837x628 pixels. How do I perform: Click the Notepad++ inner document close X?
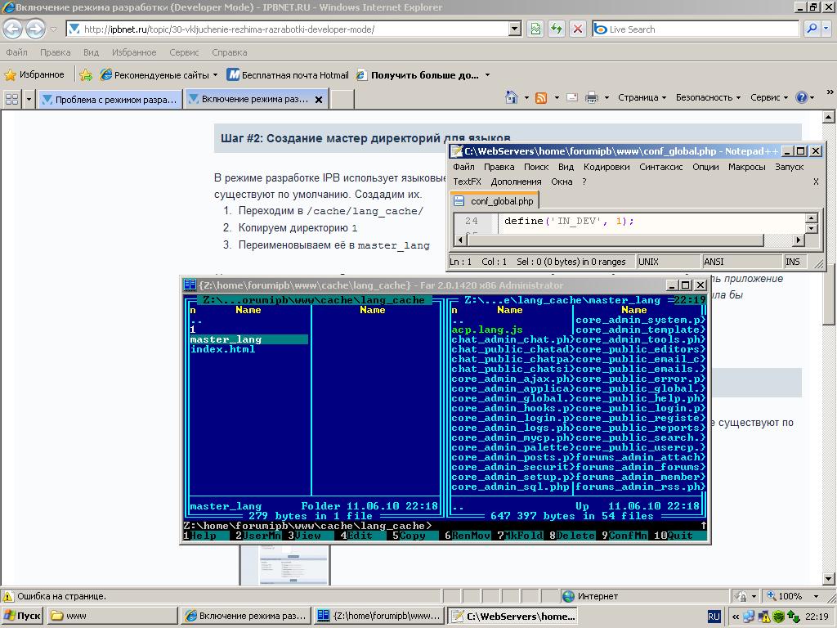pyautogui.click(x=816, y=182)
